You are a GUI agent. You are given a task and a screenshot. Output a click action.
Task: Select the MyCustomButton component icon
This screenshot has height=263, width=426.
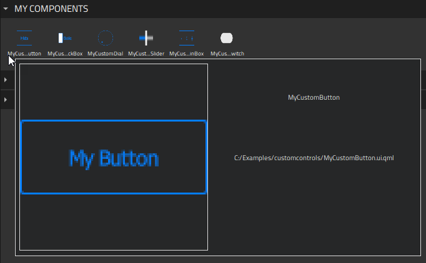24,38
